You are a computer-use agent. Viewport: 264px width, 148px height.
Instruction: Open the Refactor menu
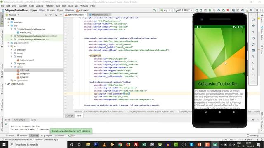49,6
